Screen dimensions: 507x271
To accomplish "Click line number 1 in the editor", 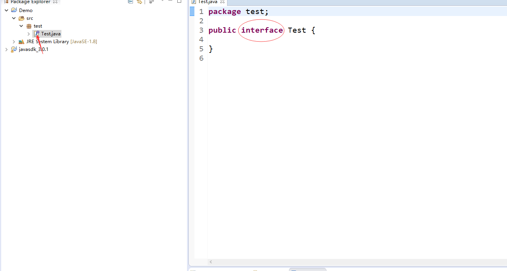I will click(201, 12).
